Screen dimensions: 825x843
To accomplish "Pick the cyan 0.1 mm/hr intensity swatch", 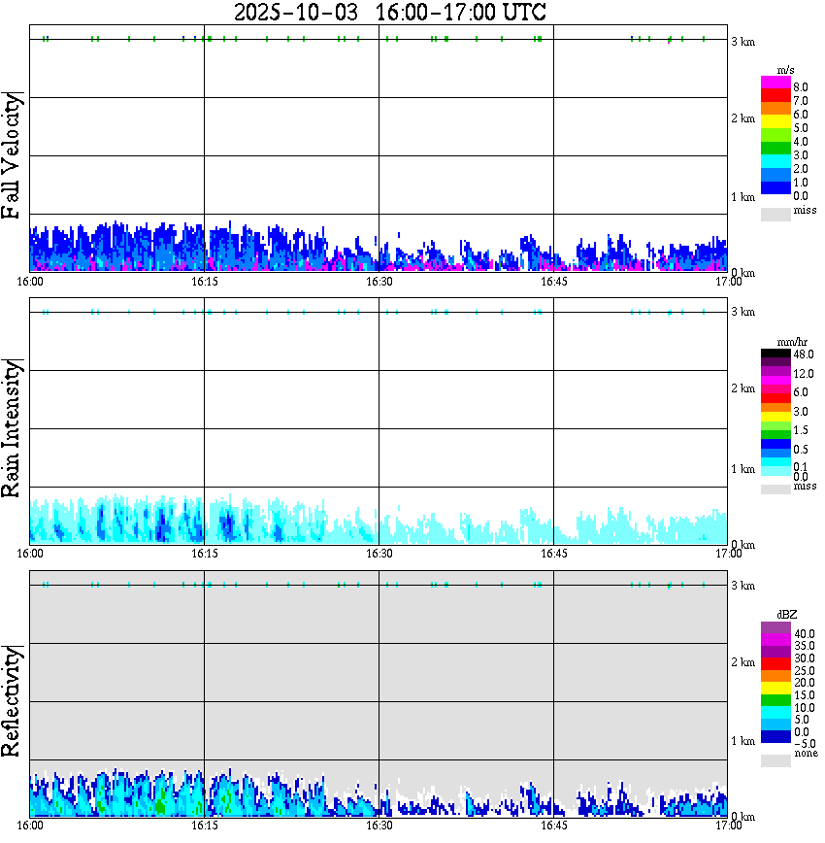I will point(775,462).
